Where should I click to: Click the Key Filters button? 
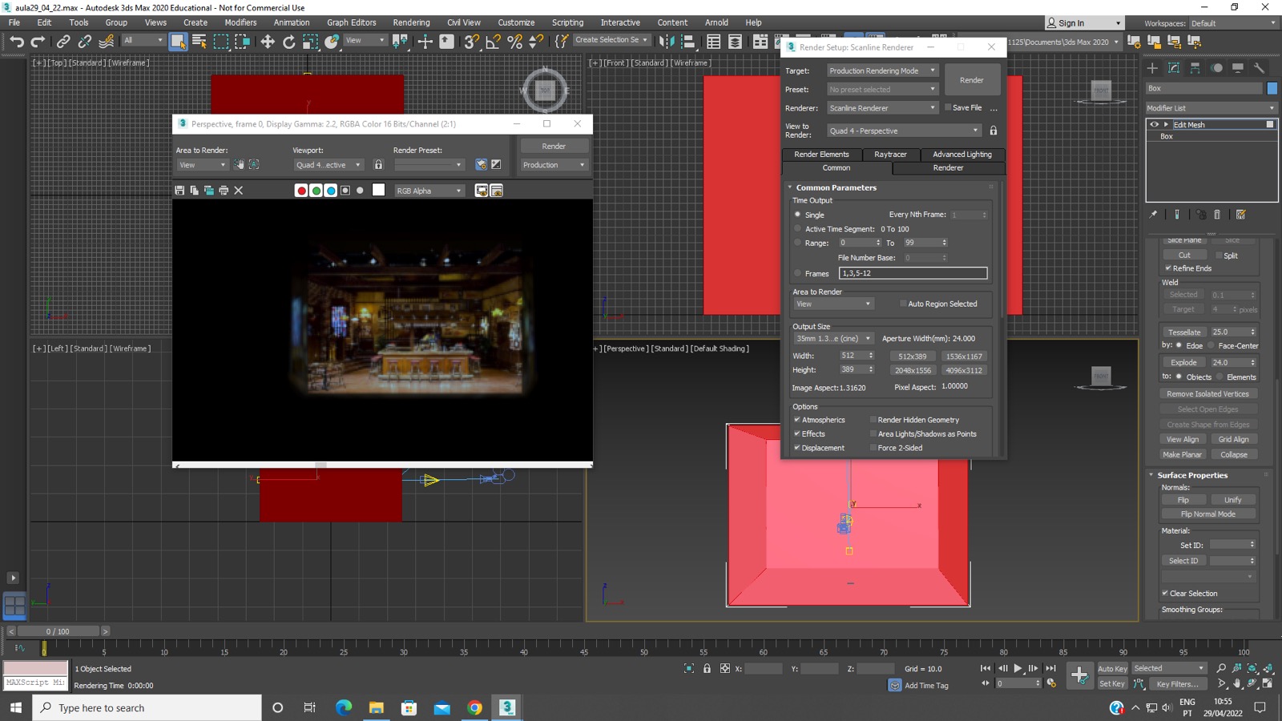click(1178, 684)
